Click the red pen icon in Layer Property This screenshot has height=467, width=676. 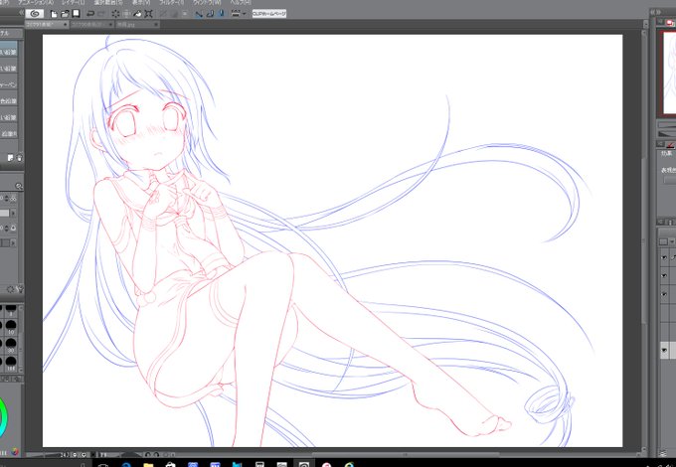point(671,144)
